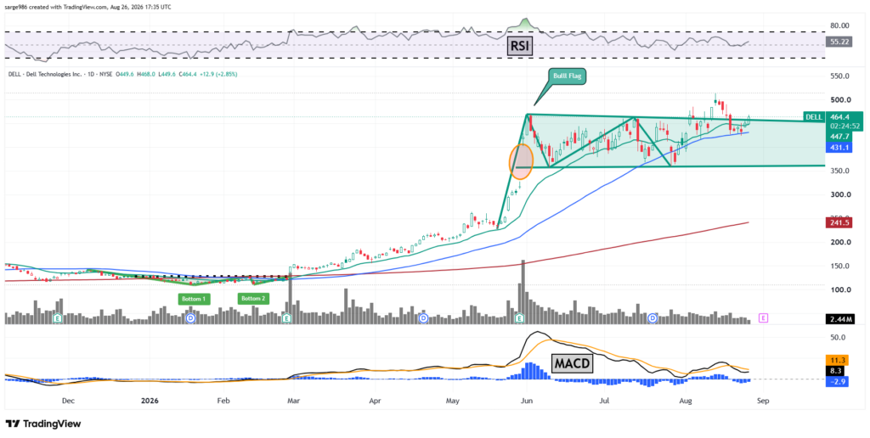
Task: Click the 150.0 price axis level
Action: (839, 267)
